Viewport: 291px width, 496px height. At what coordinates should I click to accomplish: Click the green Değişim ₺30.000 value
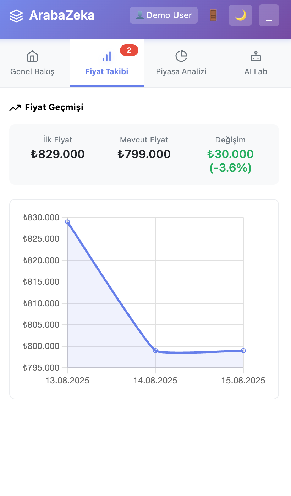tap(230, 154)
